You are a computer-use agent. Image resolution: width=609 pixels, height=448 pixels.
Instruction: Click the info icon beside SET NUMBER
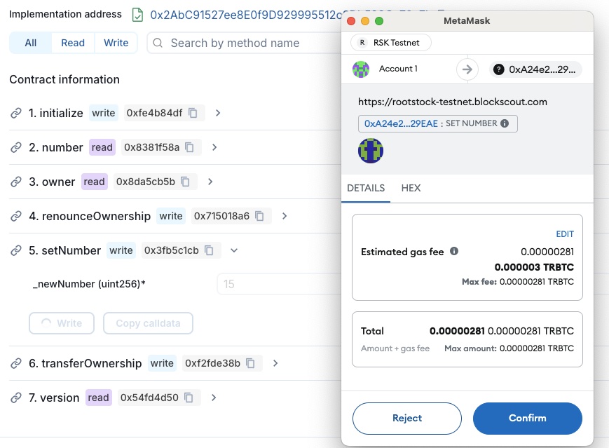pyautogui.click(x=504, y=123)
